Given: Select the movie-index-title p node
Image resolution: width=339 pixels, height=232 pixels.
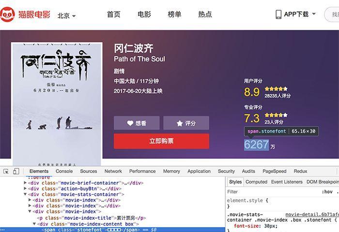Looking at the screenshot, I should 92,218.
